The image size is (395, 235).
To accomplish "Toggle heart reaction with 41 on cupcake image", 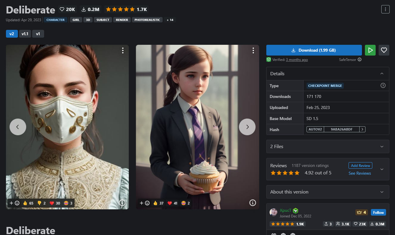I will 172,203.
